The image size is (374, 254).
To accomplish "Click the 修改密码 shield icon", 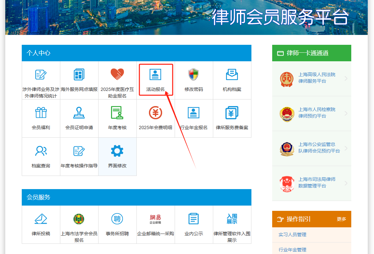I will tap(194, 75).
